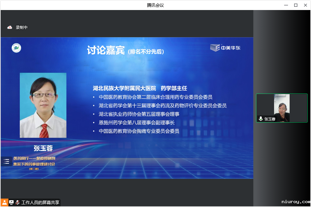Maximize the Tencent Meeting window
311x207 pixels.
pyautogui.click(x=295, y=5)
